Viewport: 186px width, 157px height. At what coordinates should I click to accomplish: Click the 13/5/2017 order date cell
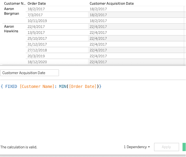pyautogui.click(x=36, y=33)
